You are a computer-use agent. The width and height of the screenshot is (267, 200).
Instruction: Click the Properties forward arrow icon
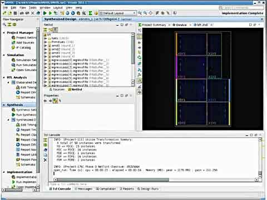click(x=50, y=101)
